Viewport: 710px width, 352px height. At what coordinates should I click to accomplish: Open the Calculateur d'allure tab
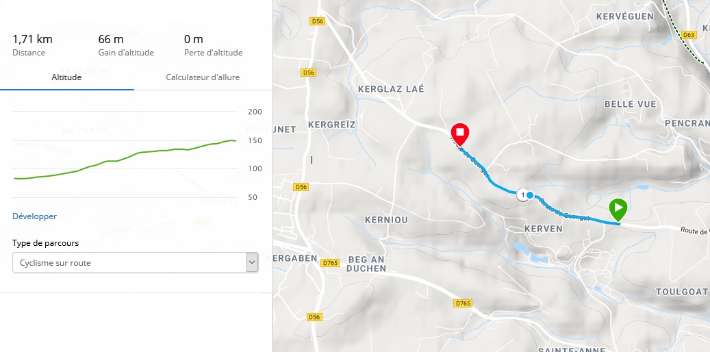(203, 77)
